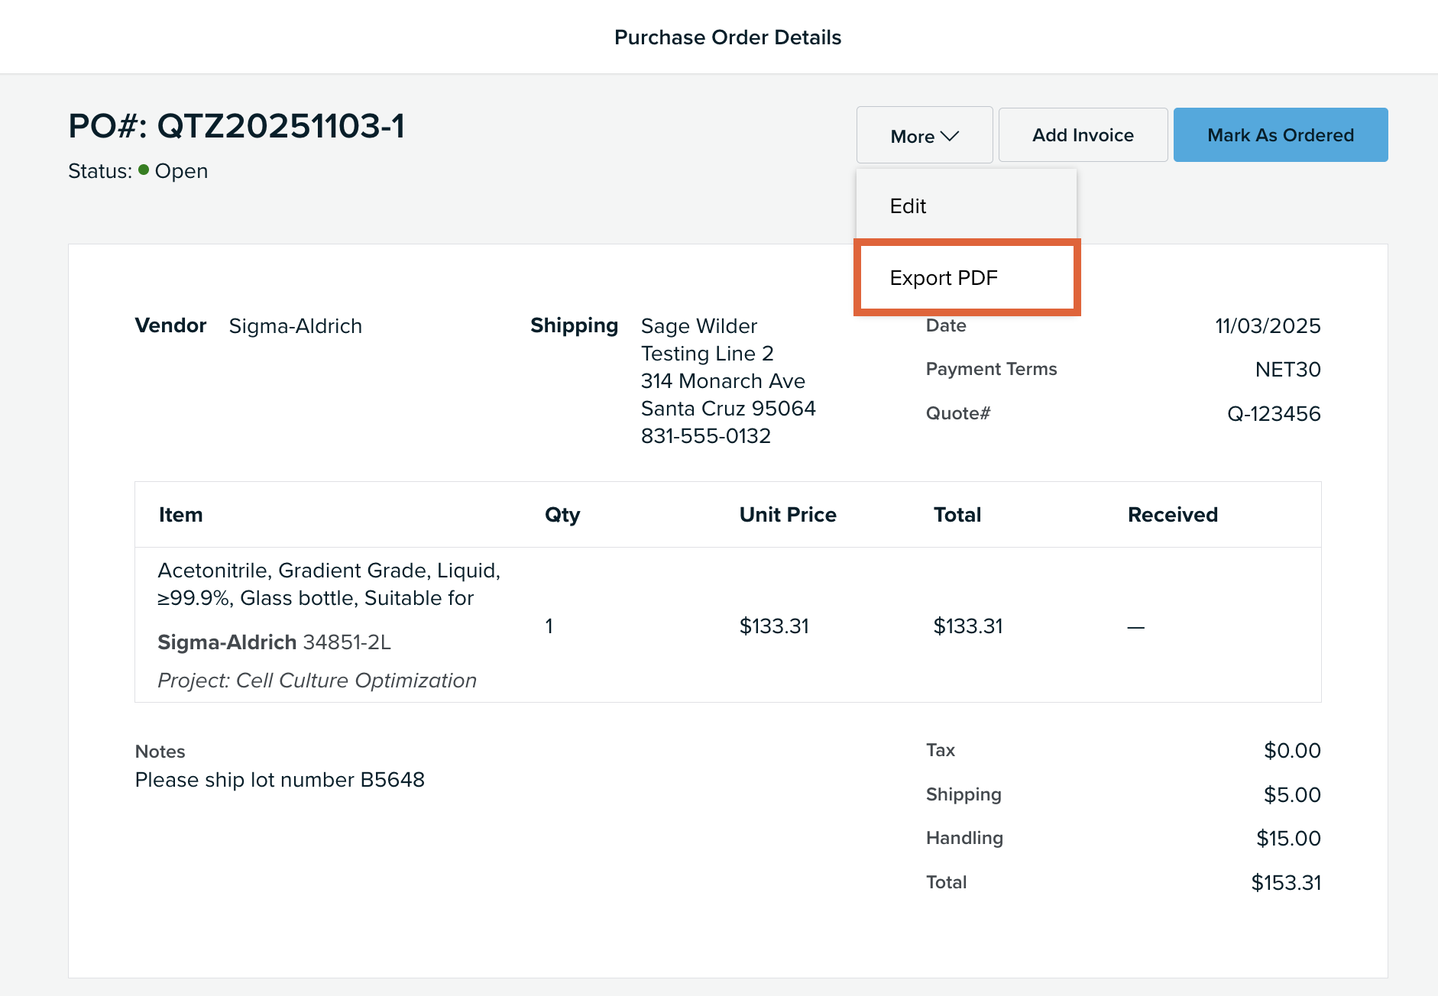Click the order total $153.31
This screenshot has height=996, width=1438.
pos(1285,883)
